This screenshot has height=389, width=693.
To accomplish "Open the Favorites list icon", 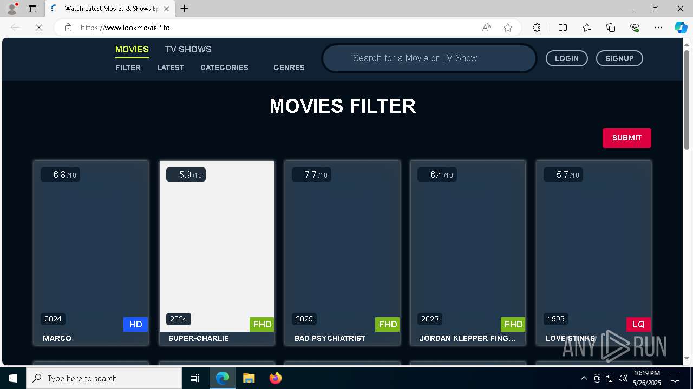I will click(x=587, y=28).
